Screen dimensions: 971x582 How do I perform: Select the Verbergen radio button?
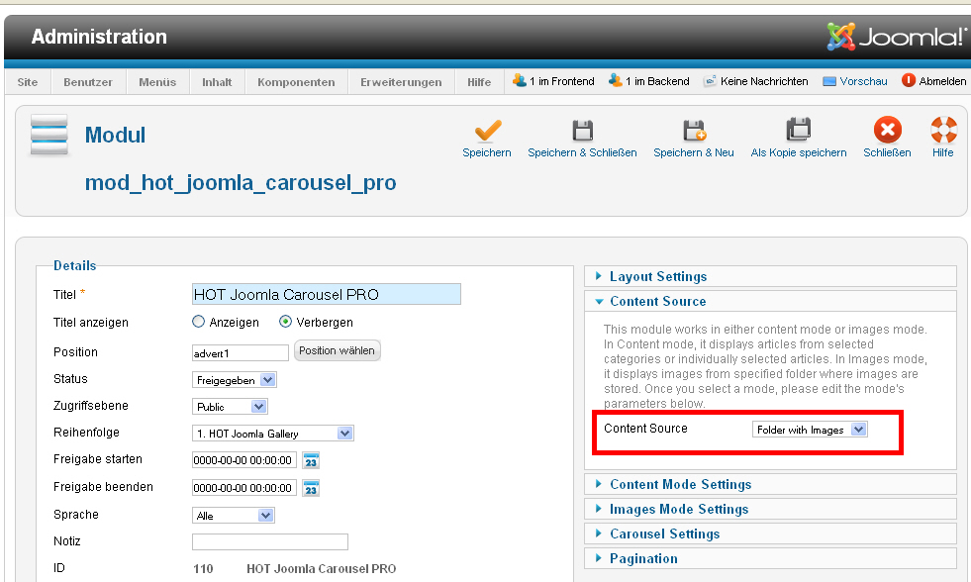point(285,322)
